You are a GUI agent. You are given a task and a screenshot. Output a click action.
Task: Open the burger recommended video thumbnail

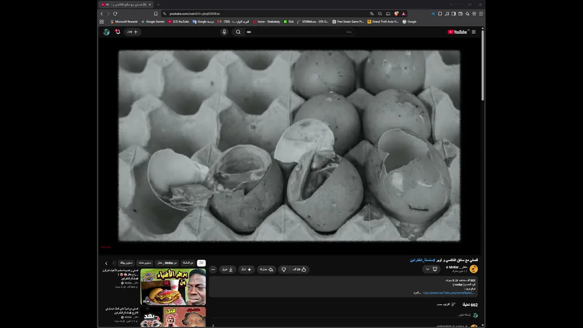point(173,287)
